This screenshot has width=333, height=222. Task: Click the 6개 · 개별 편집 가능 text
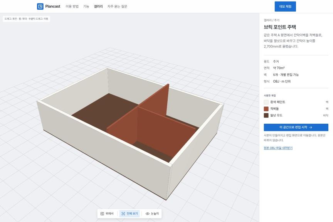(x=286, y=74)
